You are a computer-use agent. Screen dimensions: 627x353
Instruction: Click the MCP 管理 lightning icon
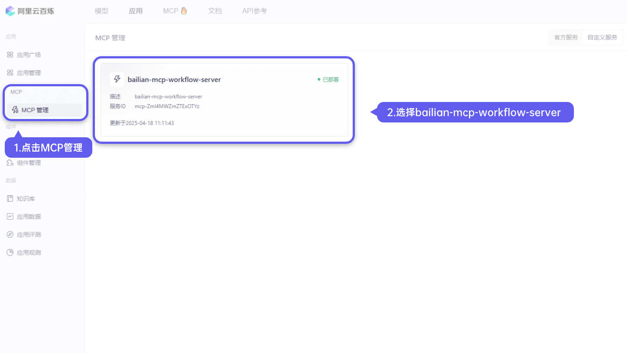tap(14, 110)
